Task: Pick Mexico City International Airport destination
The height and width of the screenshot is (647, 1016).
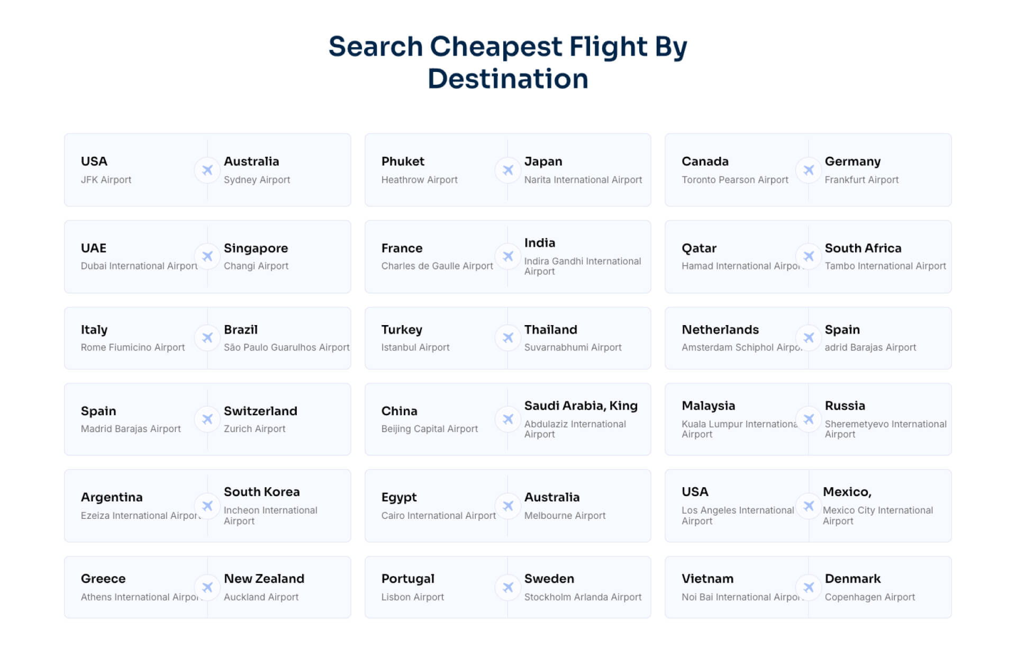Action: (878, 506)
